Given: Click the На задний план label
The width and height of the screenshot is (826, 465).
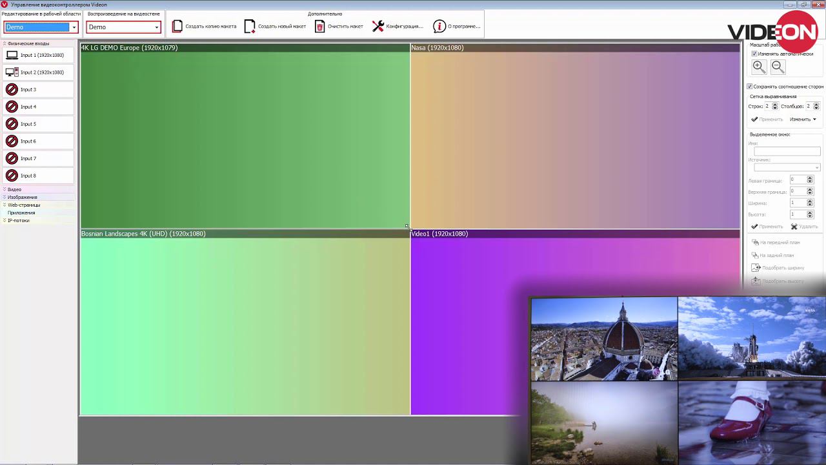Looking at the screenshot, I should pyautogui.click(x=777, y=256).
